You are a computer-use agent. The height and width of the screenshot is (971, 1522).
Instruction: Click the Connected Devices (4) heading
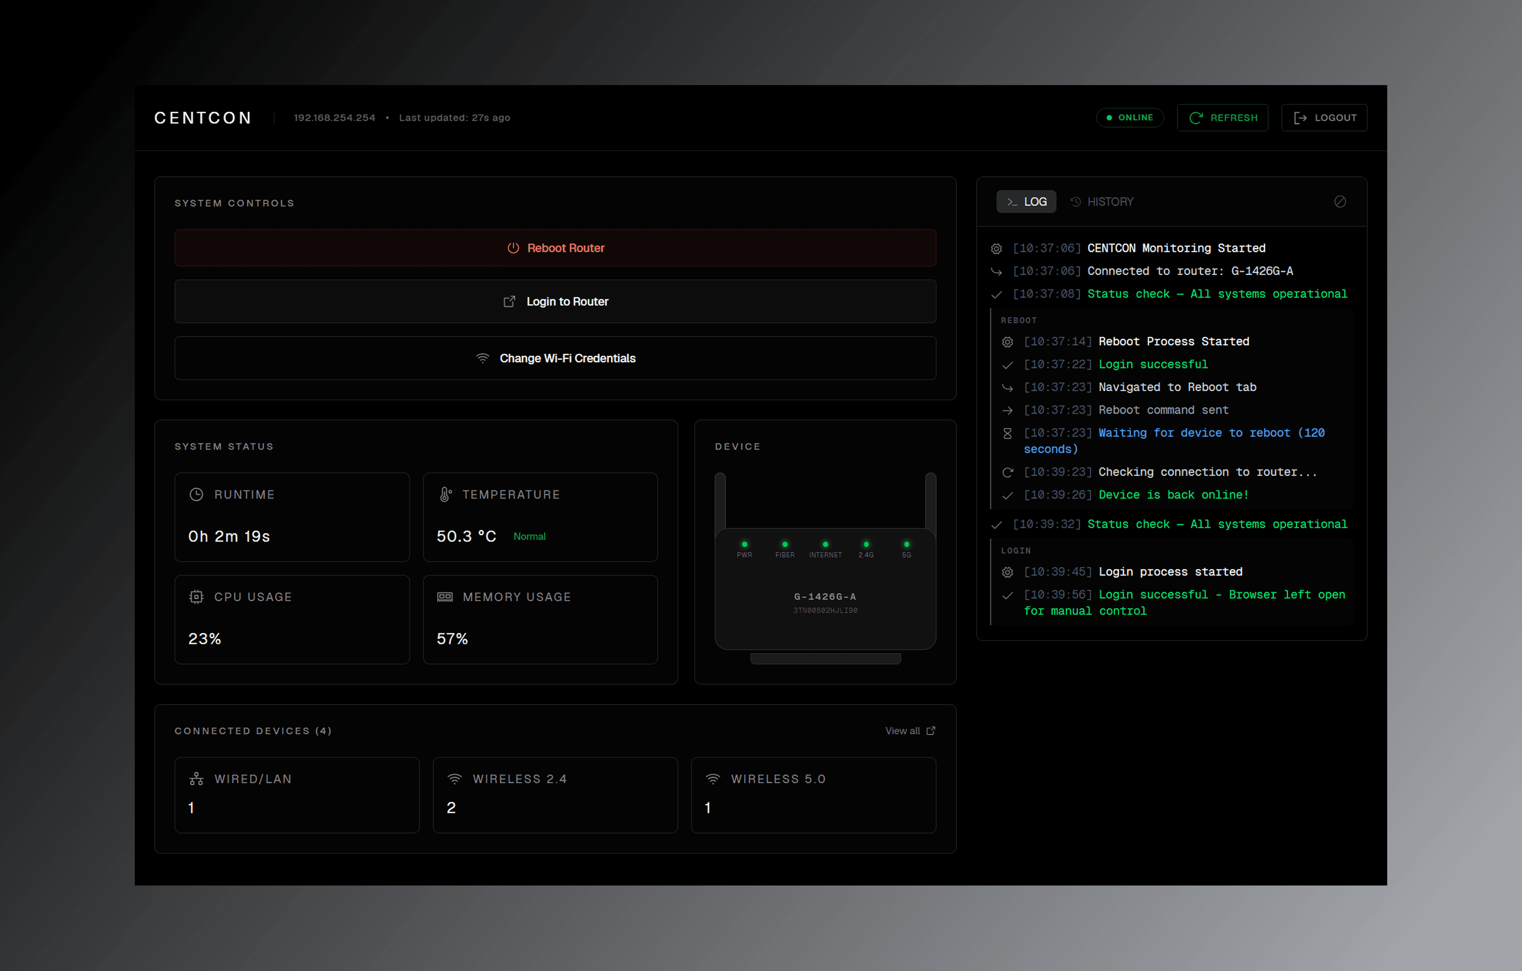coord(253,731)
